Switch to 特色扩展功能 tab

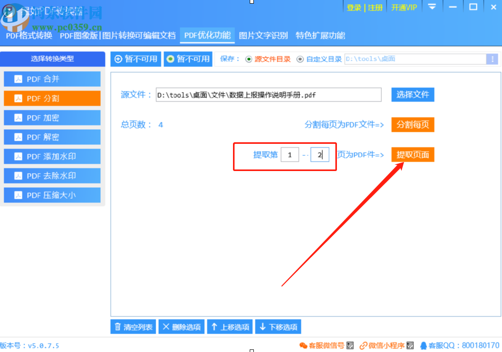(320, 35)
